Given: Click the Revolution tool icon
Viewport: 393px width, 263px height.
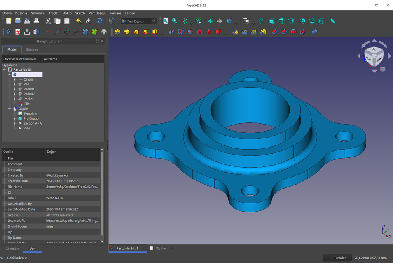Looking at the screenshot, I should pos(126,31).
